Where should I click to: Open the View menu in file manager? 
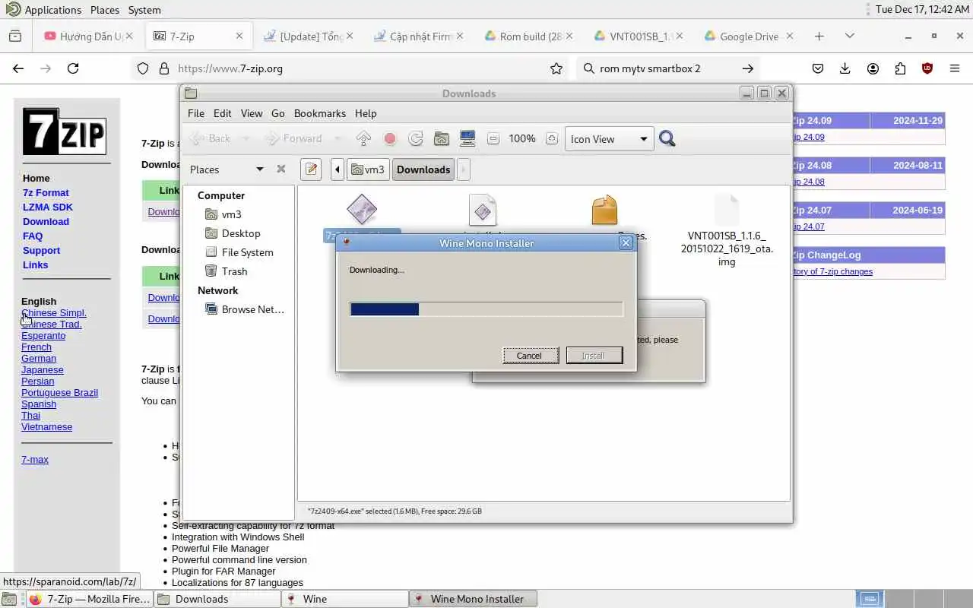pos(252,113)
